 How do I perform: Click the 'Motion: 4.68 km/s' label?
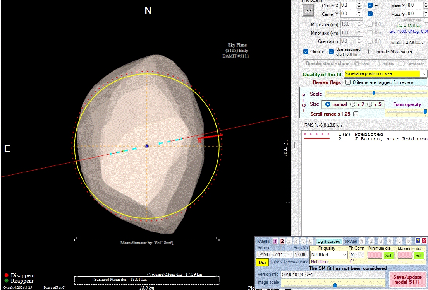(407, 43)
